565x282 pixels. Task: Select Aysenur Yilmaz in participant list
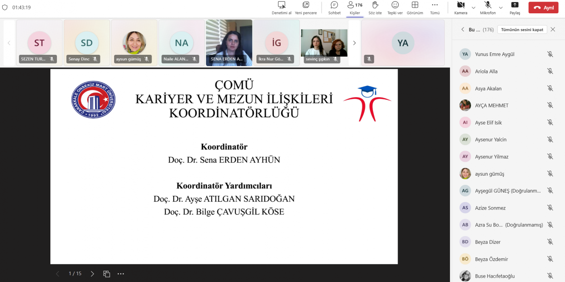click(492, 157)
